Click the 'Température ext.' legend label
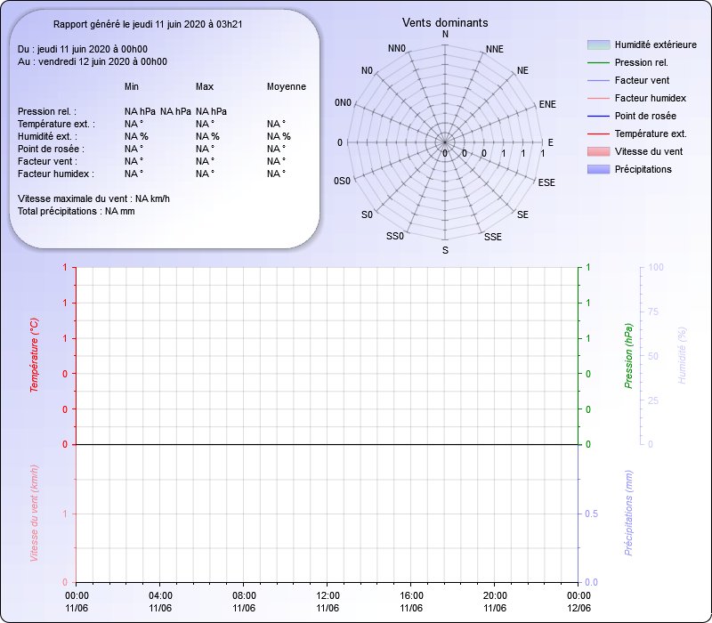 (651, 134)
